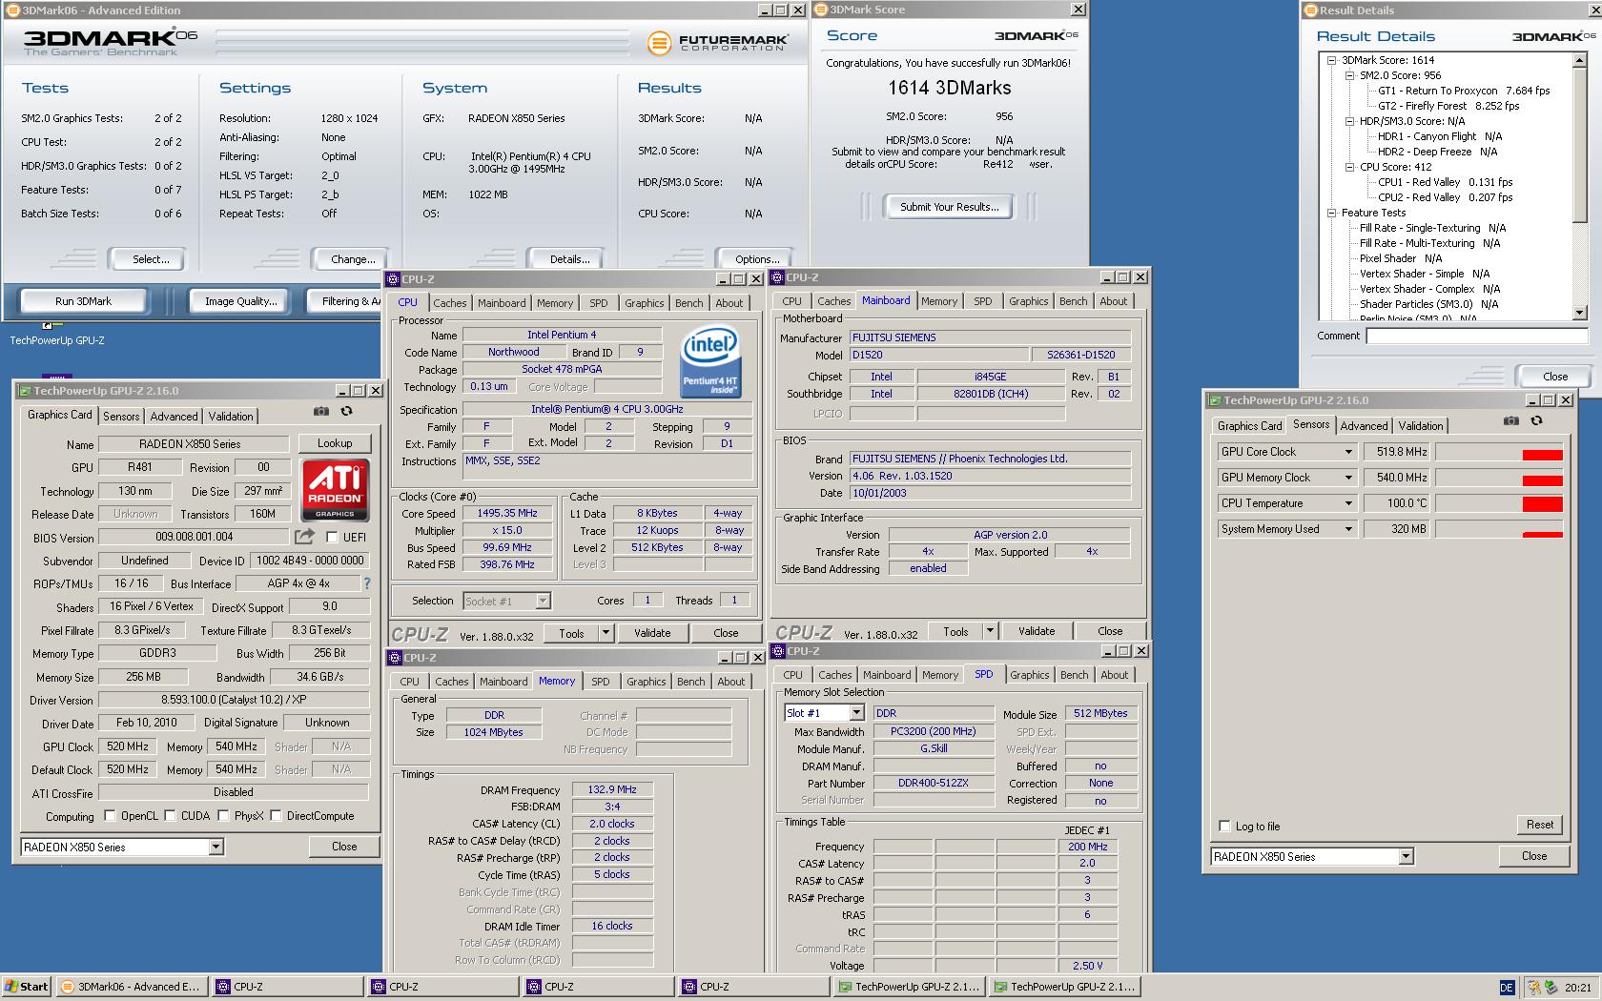1602x1001 pixels.
Task: Click the Options button under Results
Action: pyautogui.click(x=757, y=259)
